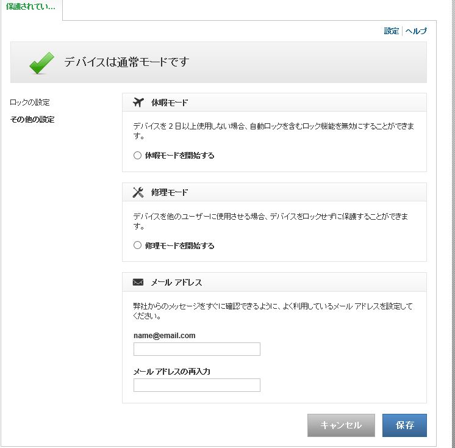Focus the メール アドレスの再入力 input box

coord(196,385)
